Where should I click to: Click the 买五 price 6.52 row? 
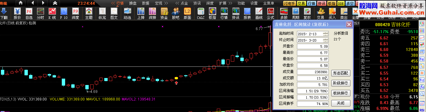[389, 90]
